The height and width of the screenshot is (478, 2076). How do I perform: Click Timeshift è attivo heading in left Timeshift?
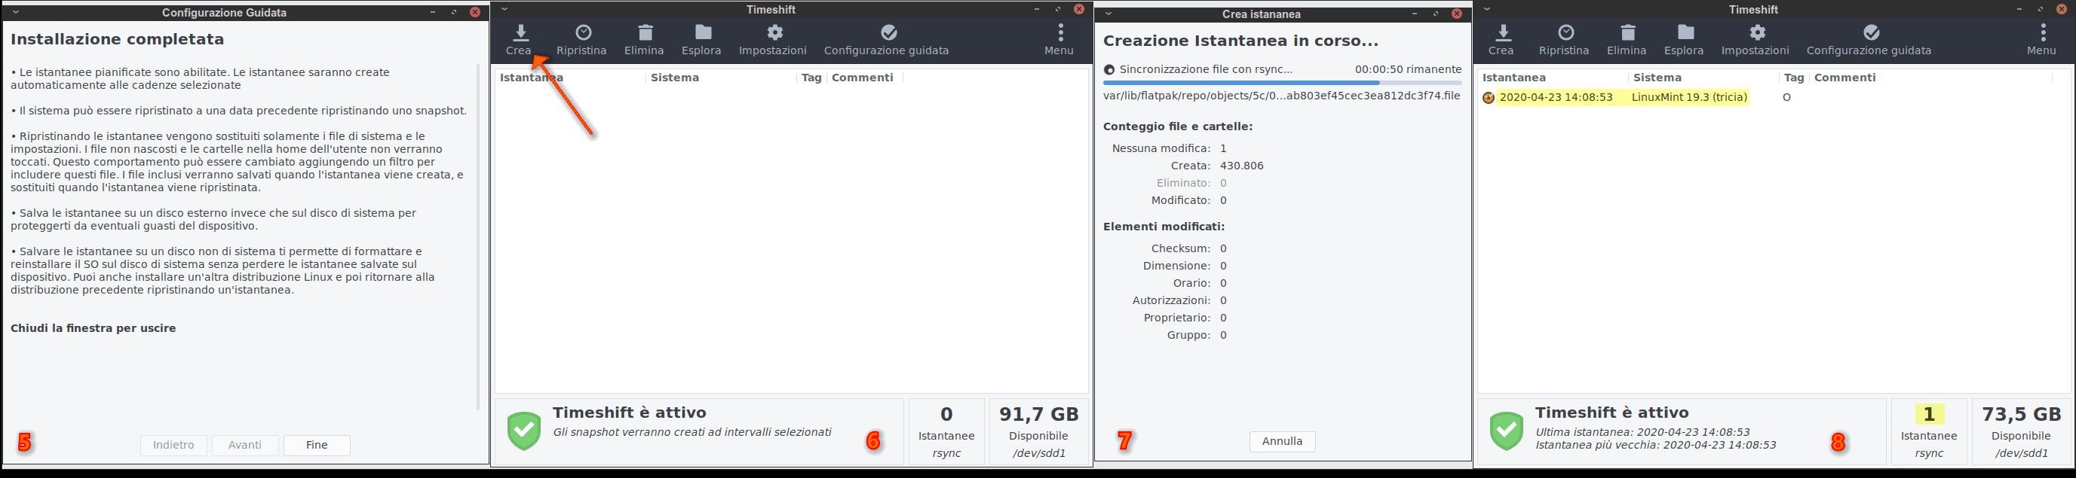click(x=630, y=413)
